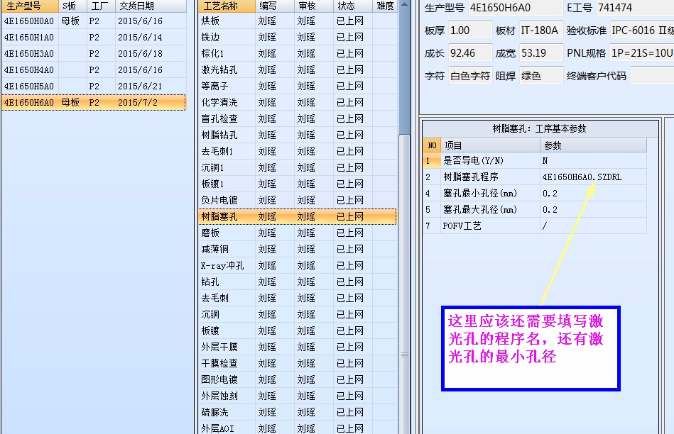Select the 减薄铜 process row
Screen dimensions: 674x434
coord(298,250)
